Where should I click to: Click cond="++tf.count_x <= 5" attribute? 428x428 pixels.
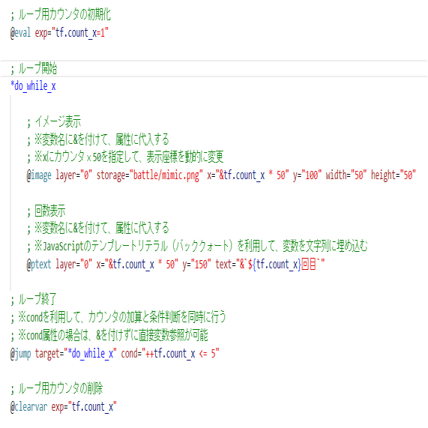(x=170, y=354)
